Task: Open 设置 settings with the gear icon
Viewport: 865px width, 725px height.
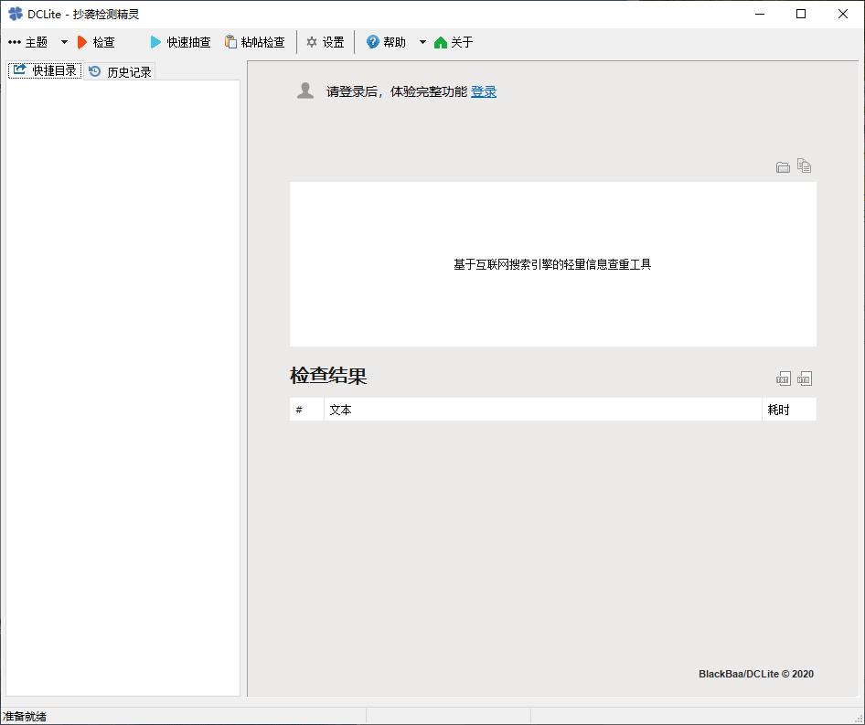Action: point(312,41)
